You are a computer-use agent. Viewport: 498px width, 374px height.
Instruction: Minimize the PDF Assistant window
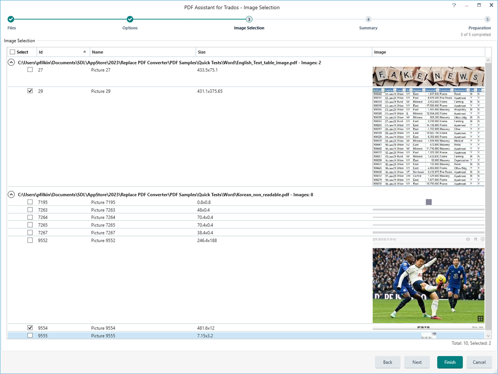click(x=466, y=6)
